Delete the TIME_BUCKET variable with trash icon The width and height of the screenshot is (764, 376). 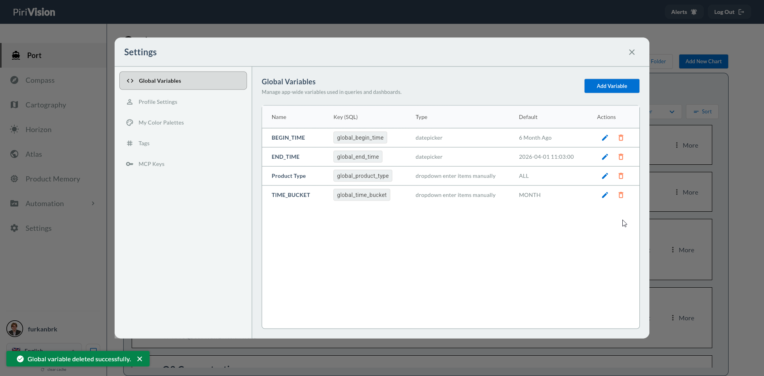click(x=621, y=195)
